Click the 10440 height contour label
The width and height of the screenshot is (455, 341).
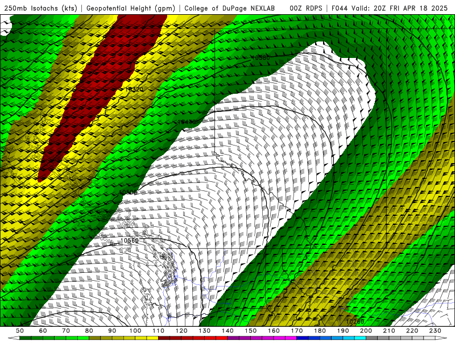187,122
